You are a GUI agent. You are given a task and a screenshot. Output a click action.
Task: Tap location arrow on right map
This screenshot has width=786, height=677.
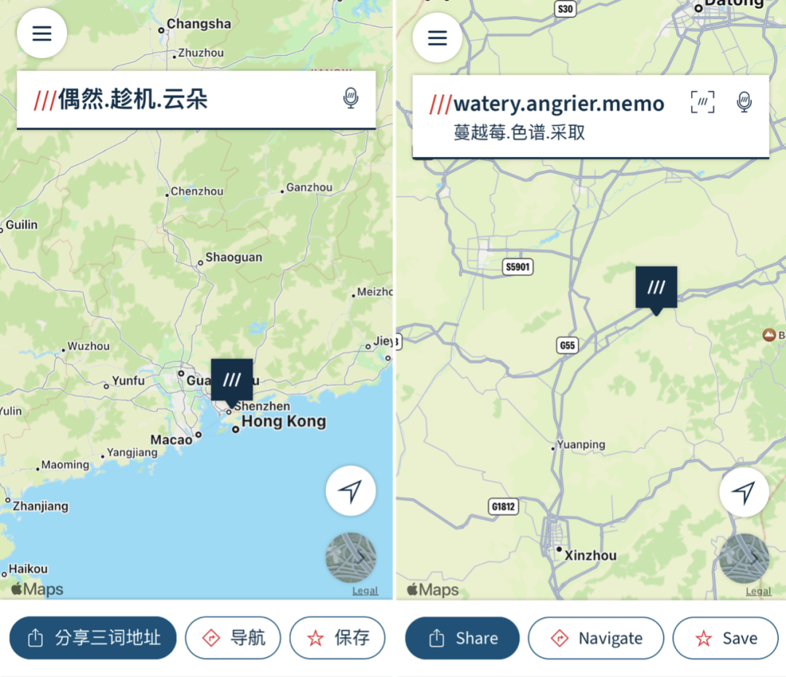tap(744, 492)
